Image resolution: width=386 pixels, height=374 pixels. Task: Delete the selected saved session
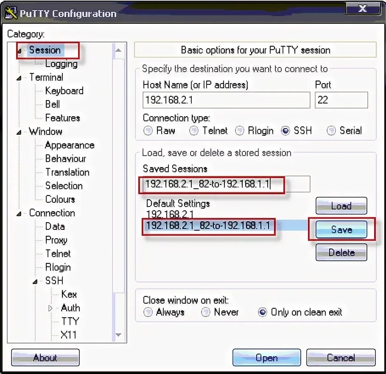(341, 252)
